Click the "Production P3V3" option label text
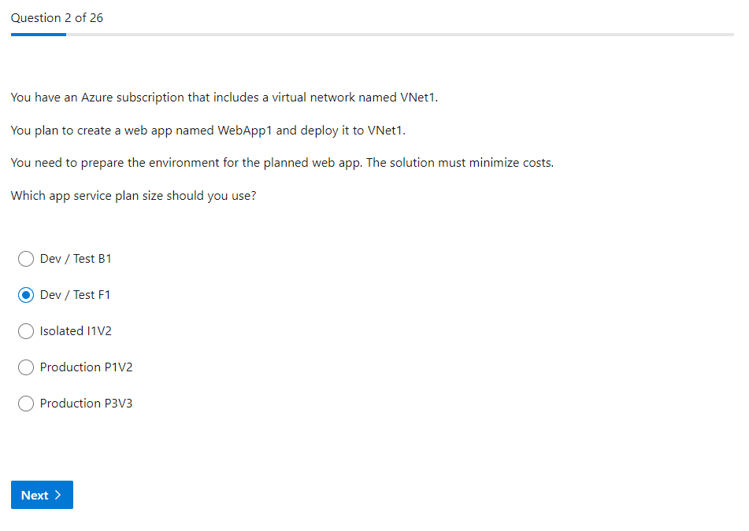The image size is (749, 531). click(86, 404)
